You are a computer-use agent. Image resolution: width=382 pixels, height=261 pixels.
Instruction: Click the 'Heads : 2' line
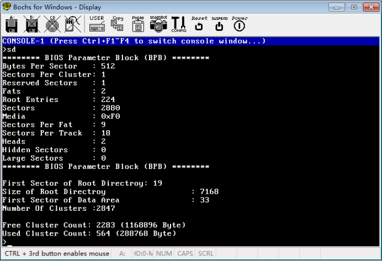[x=54, y=141]
